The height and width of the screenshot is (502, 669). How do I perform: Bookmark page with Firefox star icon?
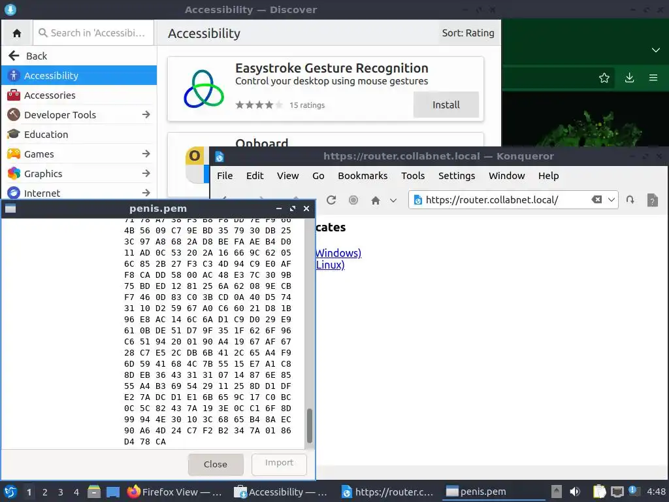tap(604, 78)
